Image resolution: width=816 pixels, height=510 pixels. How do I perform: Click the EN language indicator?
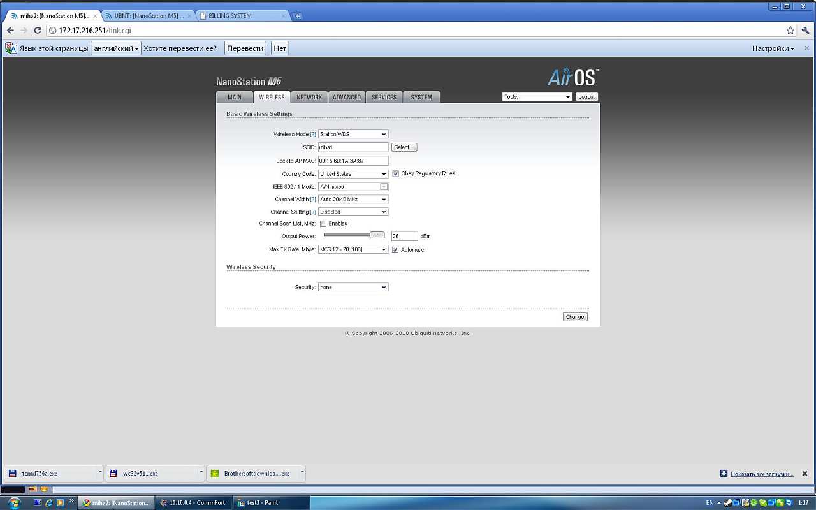click(x=709, y=502)
